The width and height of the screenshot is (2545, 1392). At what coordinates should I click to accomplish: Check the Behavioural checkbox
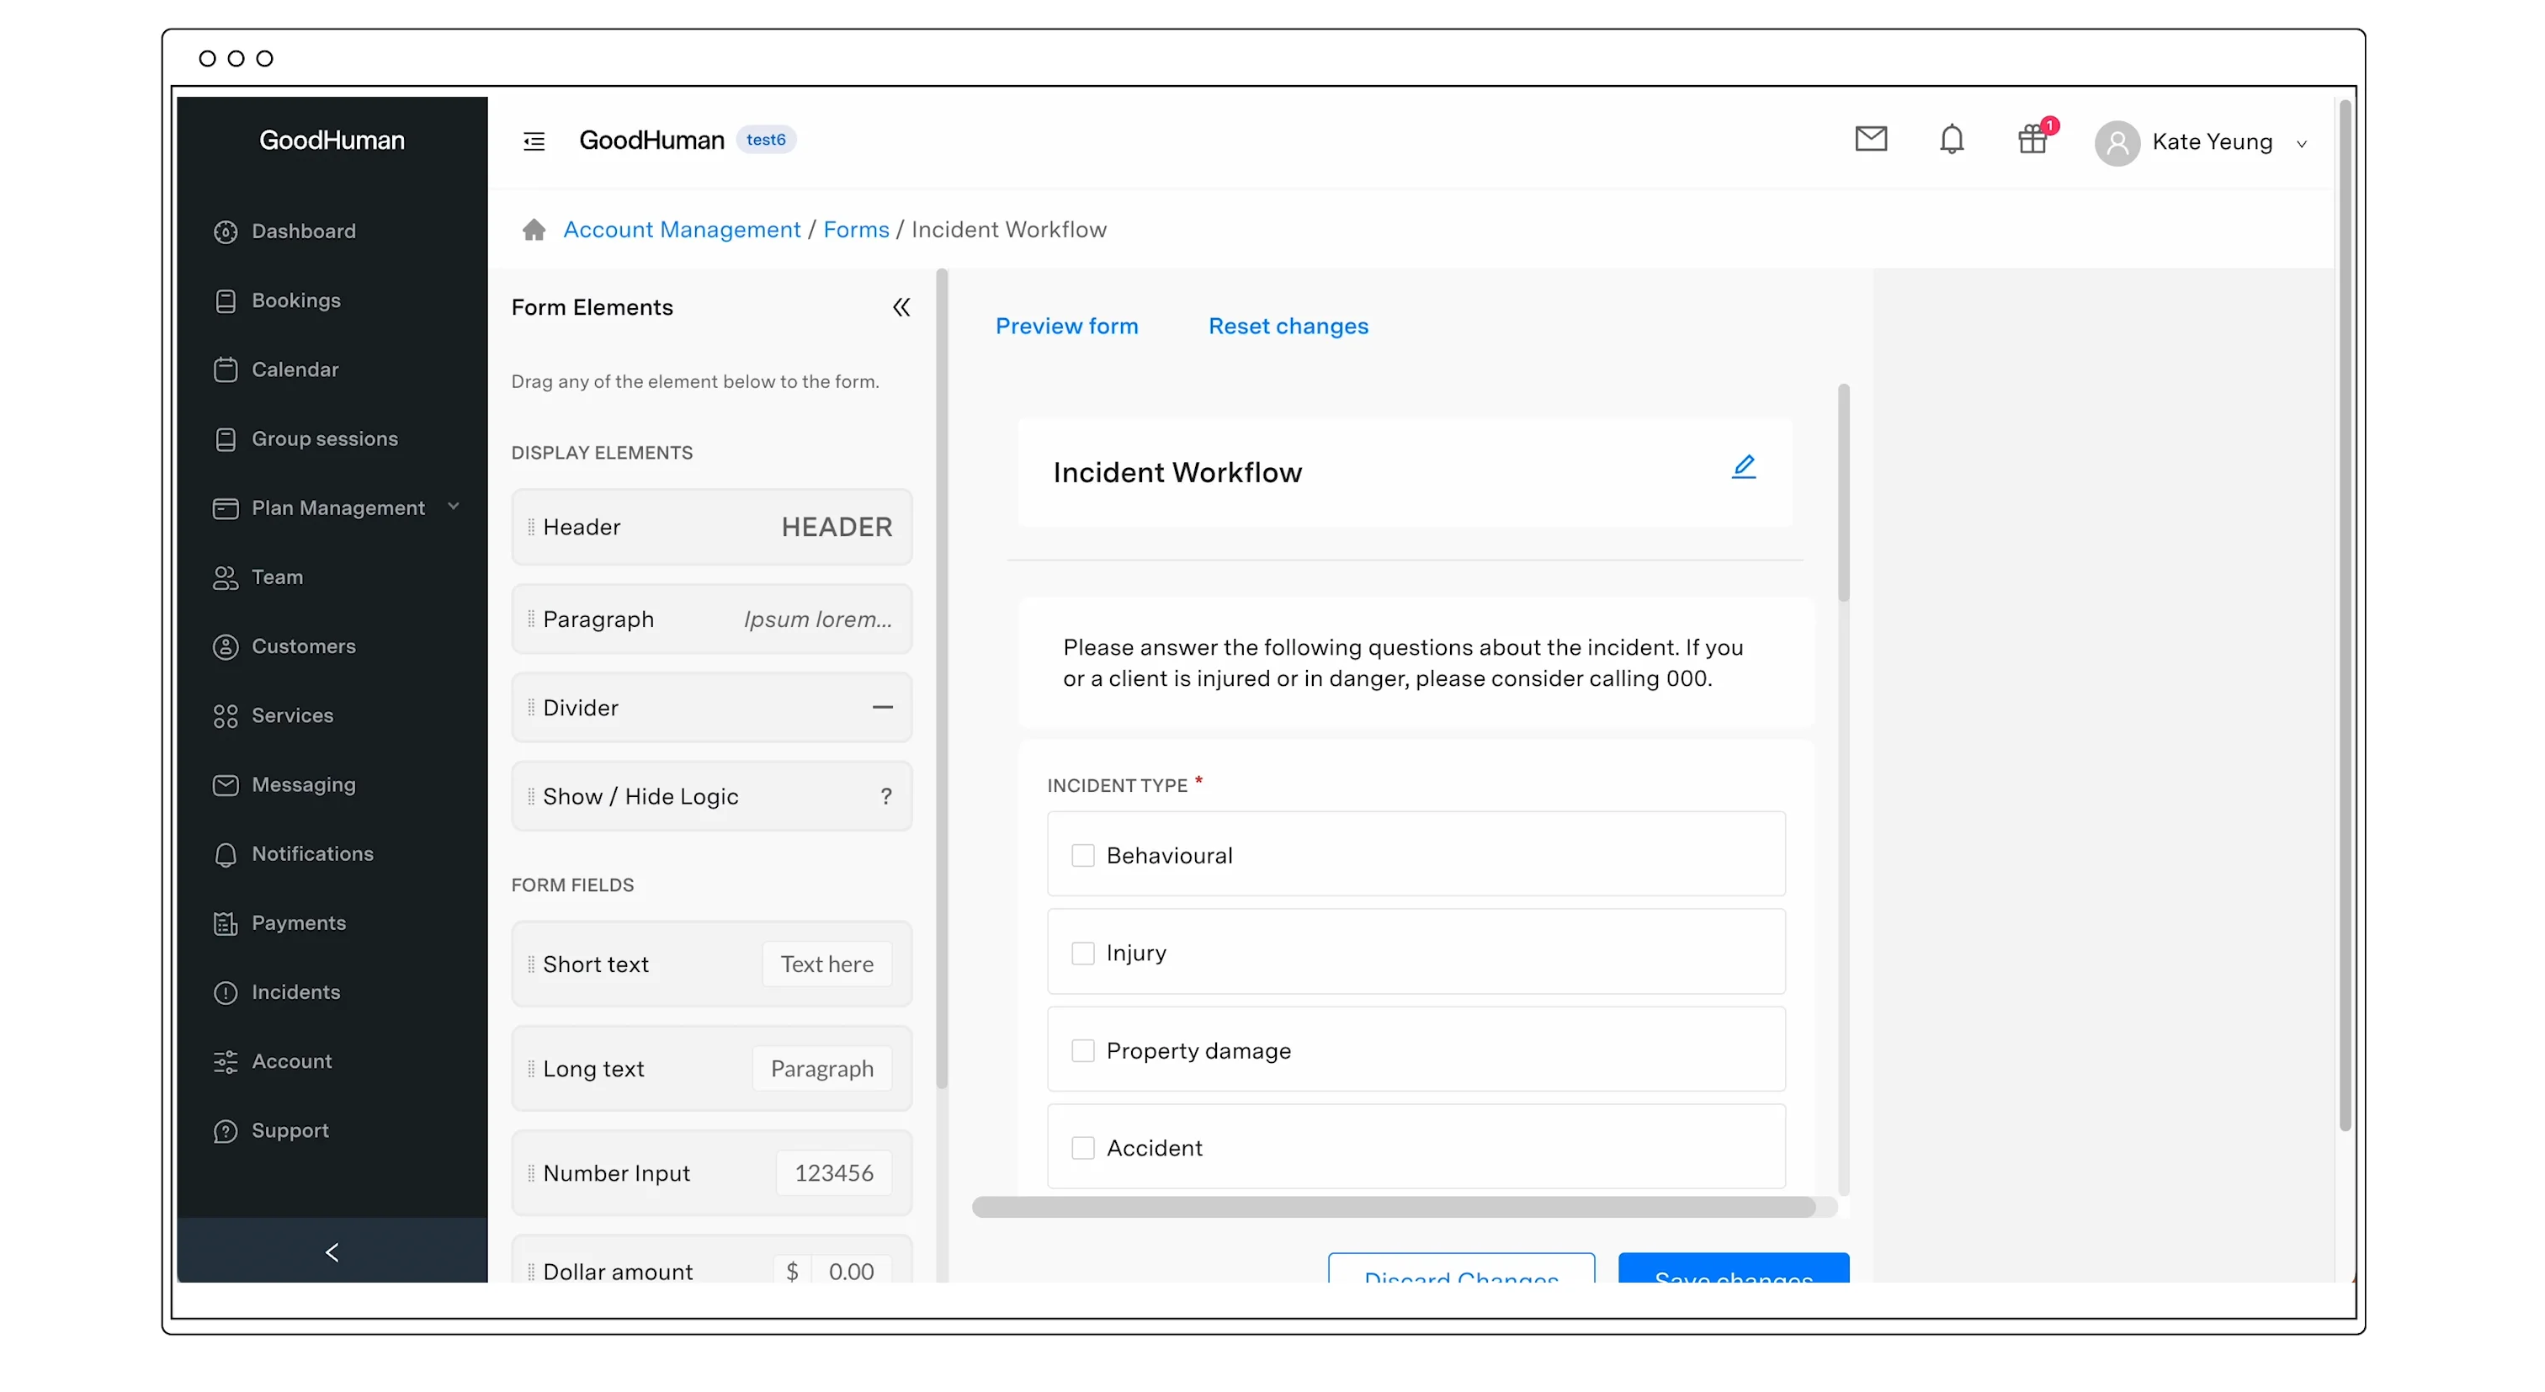click(x=1083, y=856)
